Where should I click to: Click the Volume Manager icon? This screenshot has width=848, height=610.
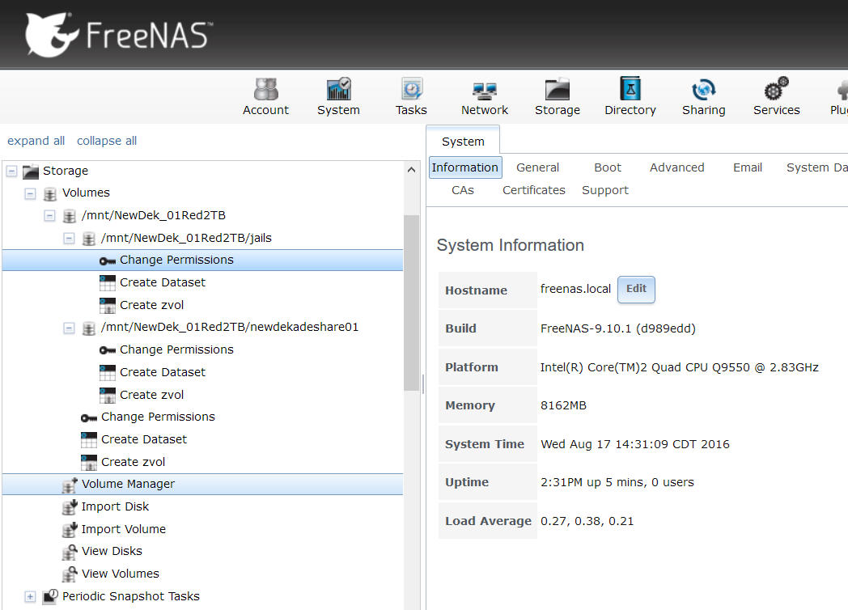tap(70, 485)
